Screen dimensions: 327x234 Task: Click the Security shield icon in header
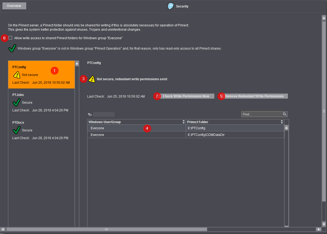coord(170,6)
